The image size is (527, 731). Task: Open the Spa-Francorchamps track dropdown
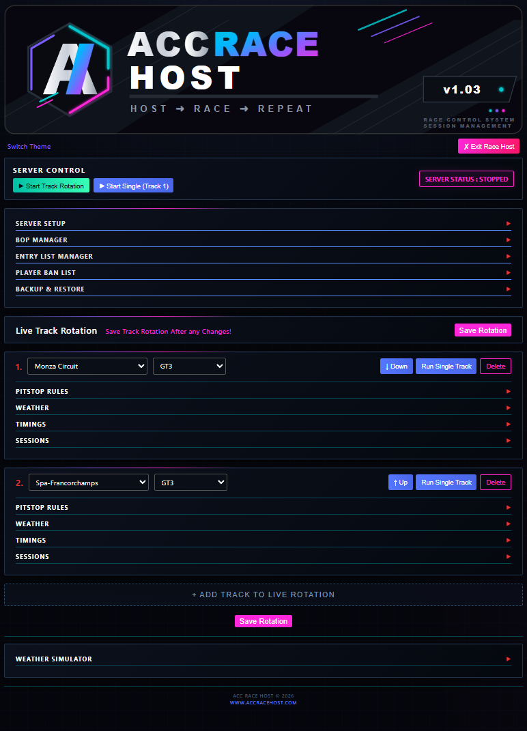89,483
